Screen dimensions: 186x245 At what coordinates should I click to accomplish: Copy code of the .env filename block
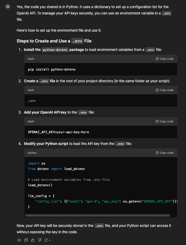click(164, 90)
